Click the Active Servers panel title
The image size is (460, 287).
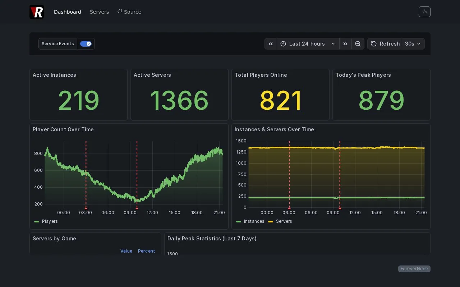(152, 75)
